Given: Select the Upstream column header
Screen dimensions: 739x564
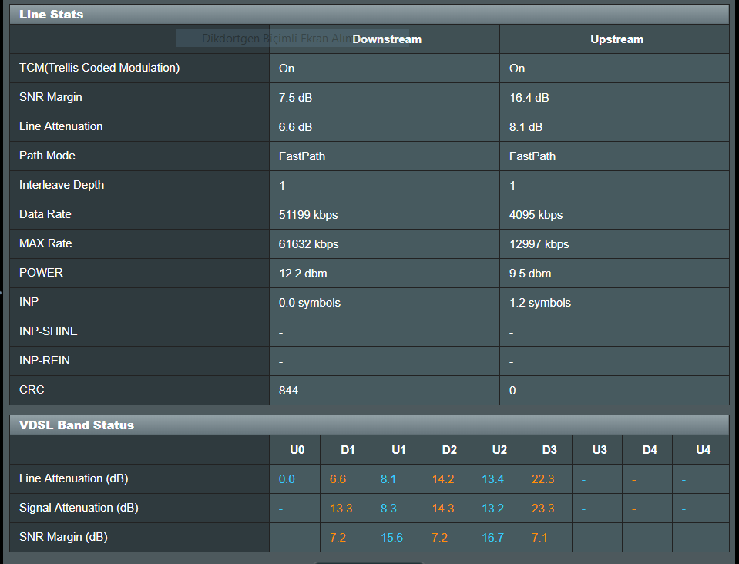Looking at the screenshot, I should coord(617,39).
